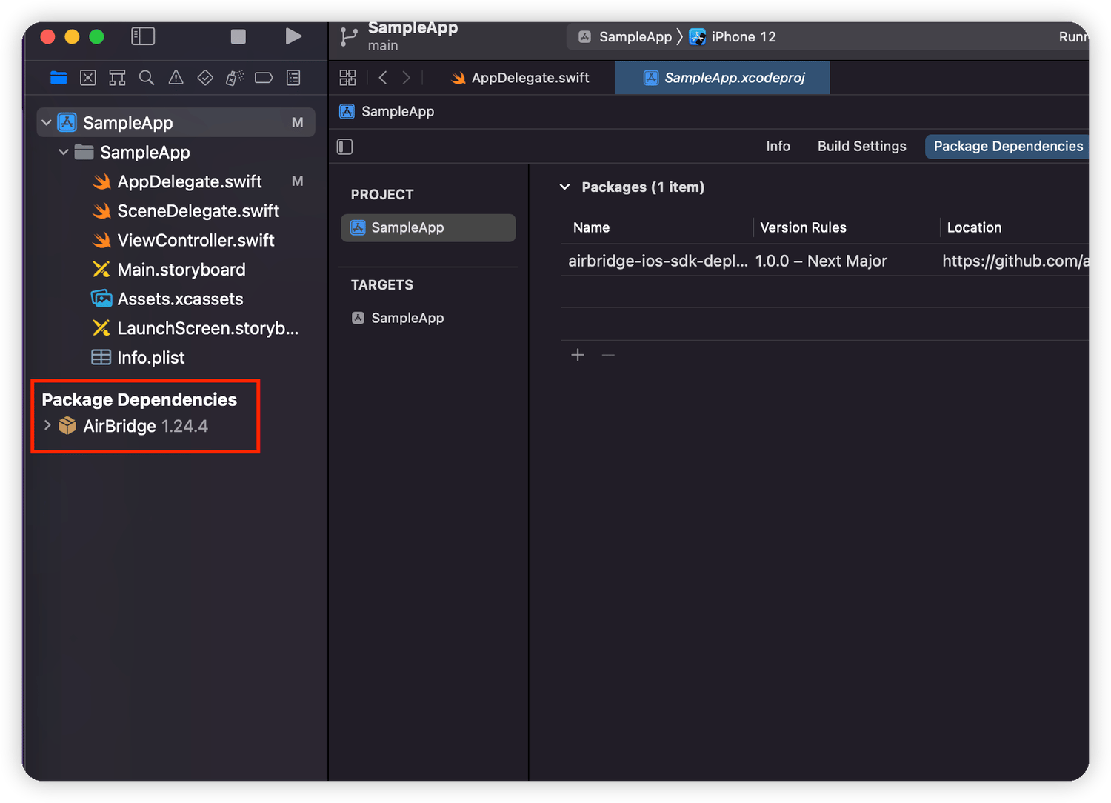Select the SampleApp project in navigator

(x=176, y=123)
